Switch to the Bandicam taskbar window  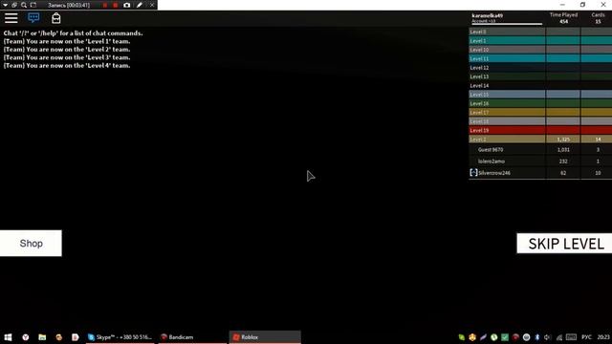pos(192,337)
